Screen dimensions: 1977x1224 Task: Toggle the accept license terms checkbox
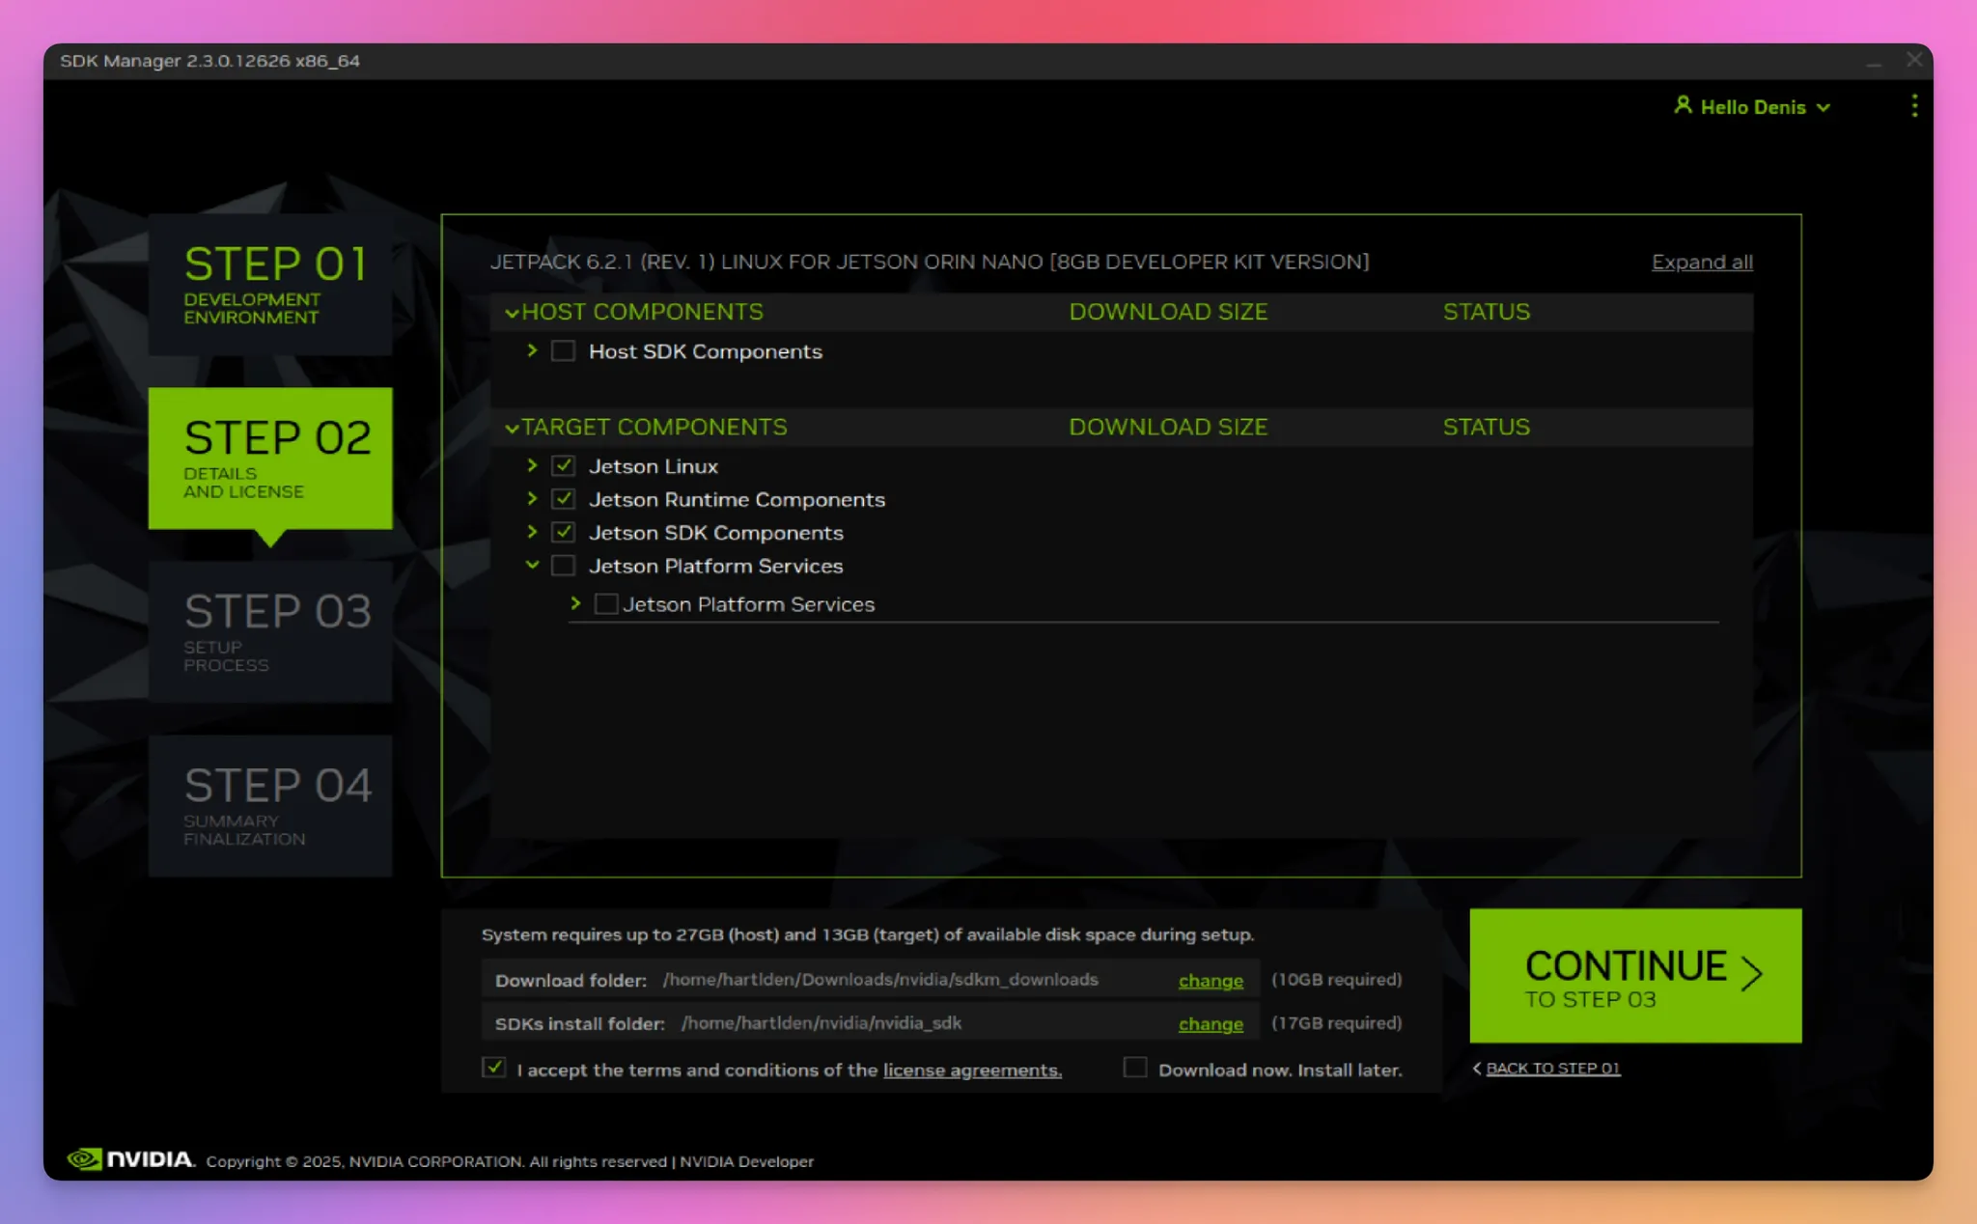coord(493,1068)
